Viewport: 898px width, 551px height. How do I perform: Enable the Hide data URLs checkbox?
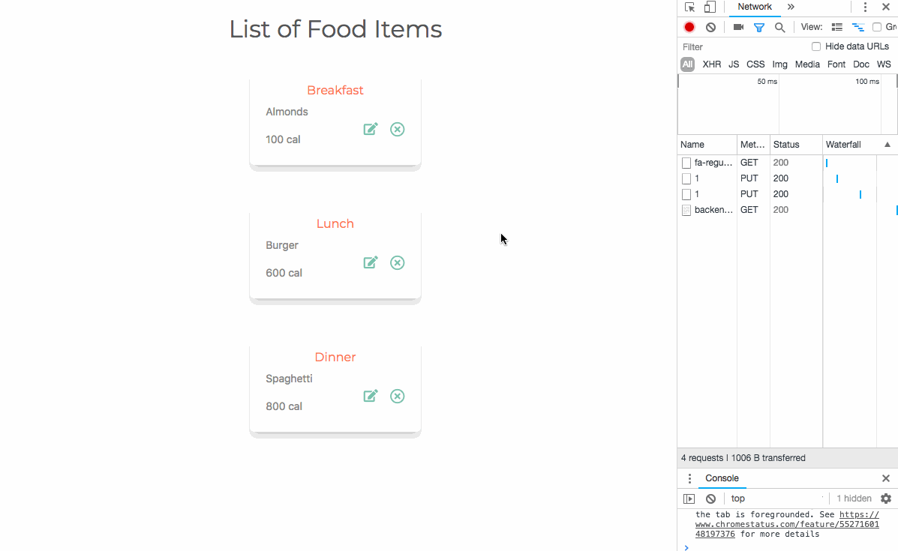click(815, 46)
